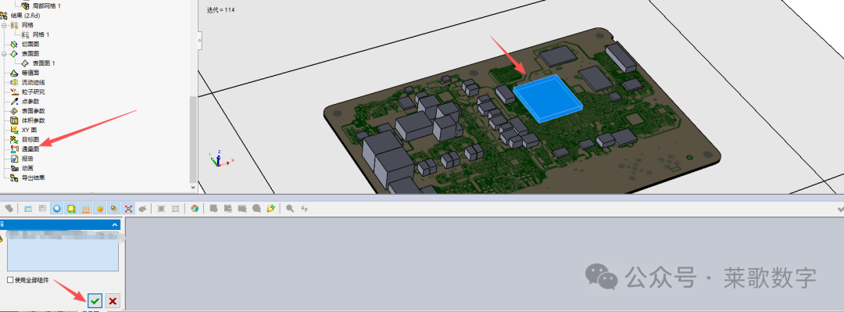Click the grey list layout toolbar icon
844x312 pixels.
42,208
